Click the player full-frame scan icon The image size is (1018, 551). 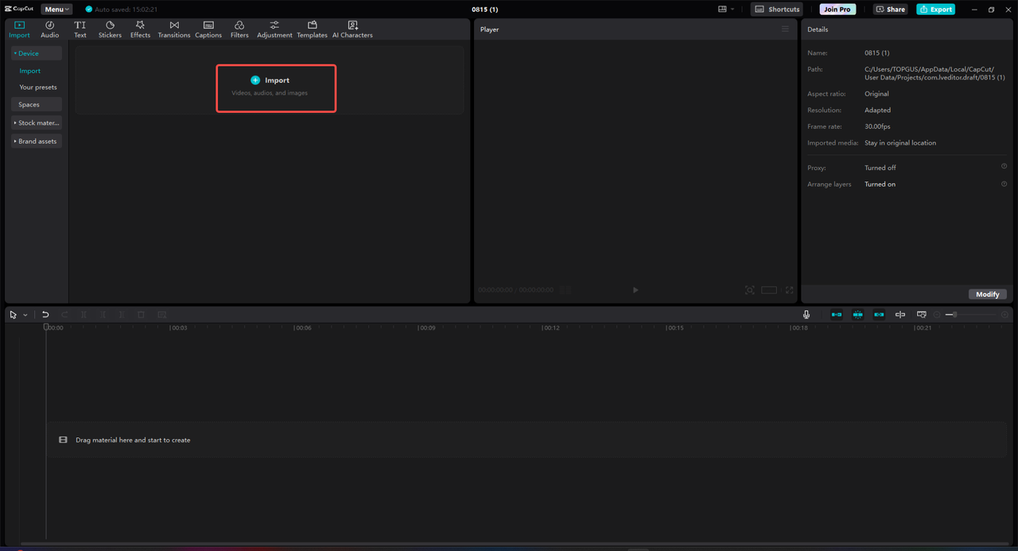(x=750, y=290)
